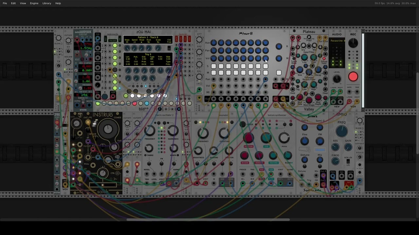Toggle Diffuse Input on Plateau
The image size is (419, 235).
coord(324,59)
